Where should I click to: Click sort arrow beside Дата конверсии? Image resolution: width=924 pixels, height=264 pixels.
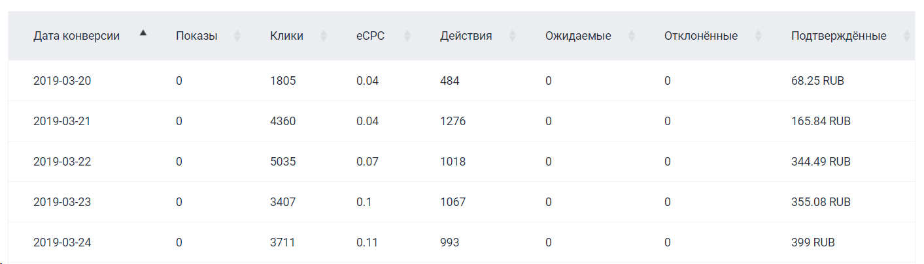(143, 32)
